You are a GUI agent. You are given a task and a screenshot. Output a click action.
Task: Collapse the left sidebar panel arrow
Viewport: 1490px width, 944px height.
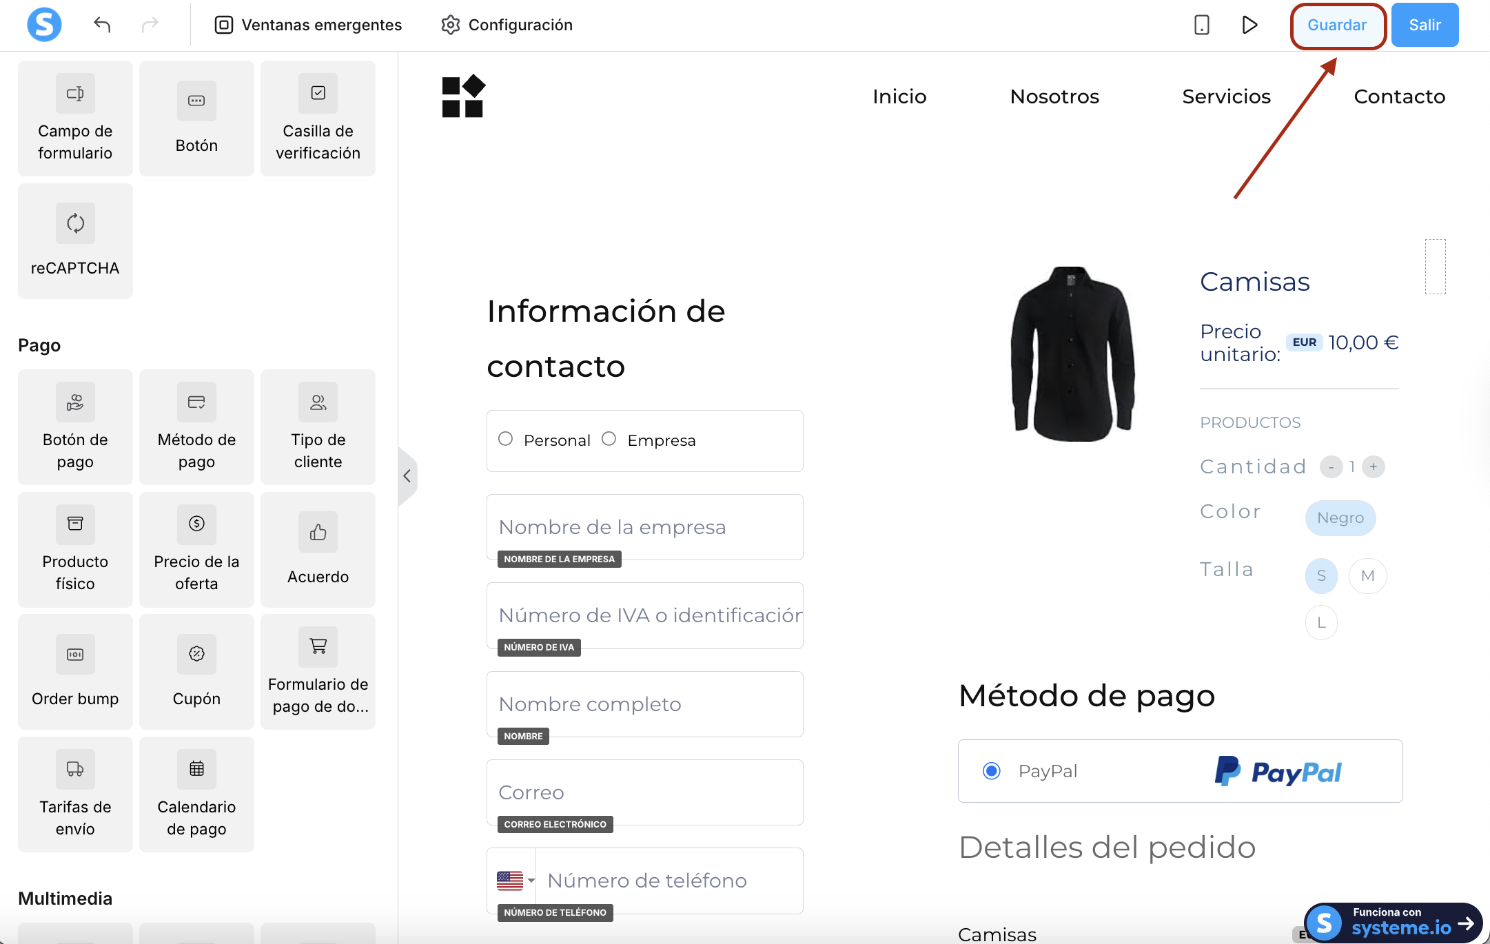pyautogui.click(x=407, y=476)
